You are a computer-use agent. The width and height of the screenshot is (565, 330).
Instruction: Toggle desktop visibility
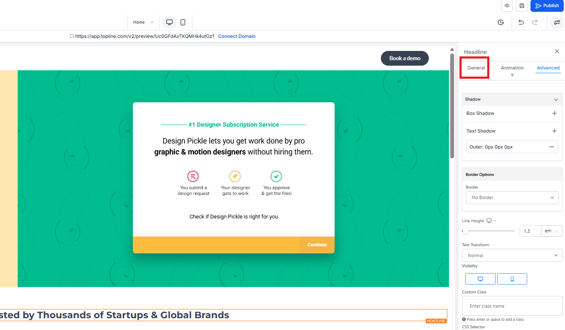pos(481,279)
